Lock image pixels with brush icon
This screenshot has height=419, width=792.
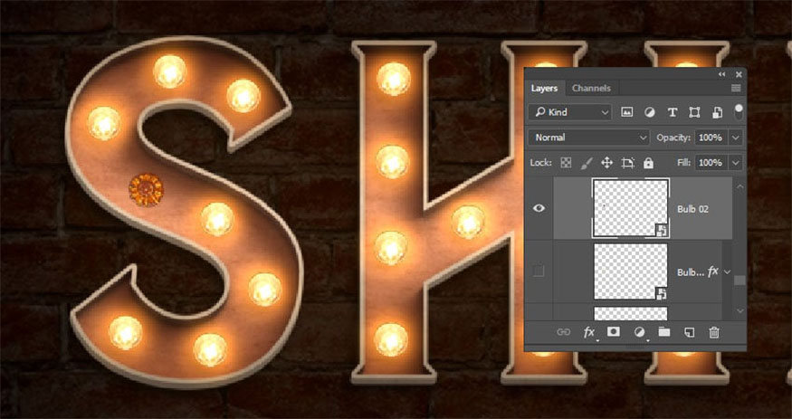[x=587, y=163]
